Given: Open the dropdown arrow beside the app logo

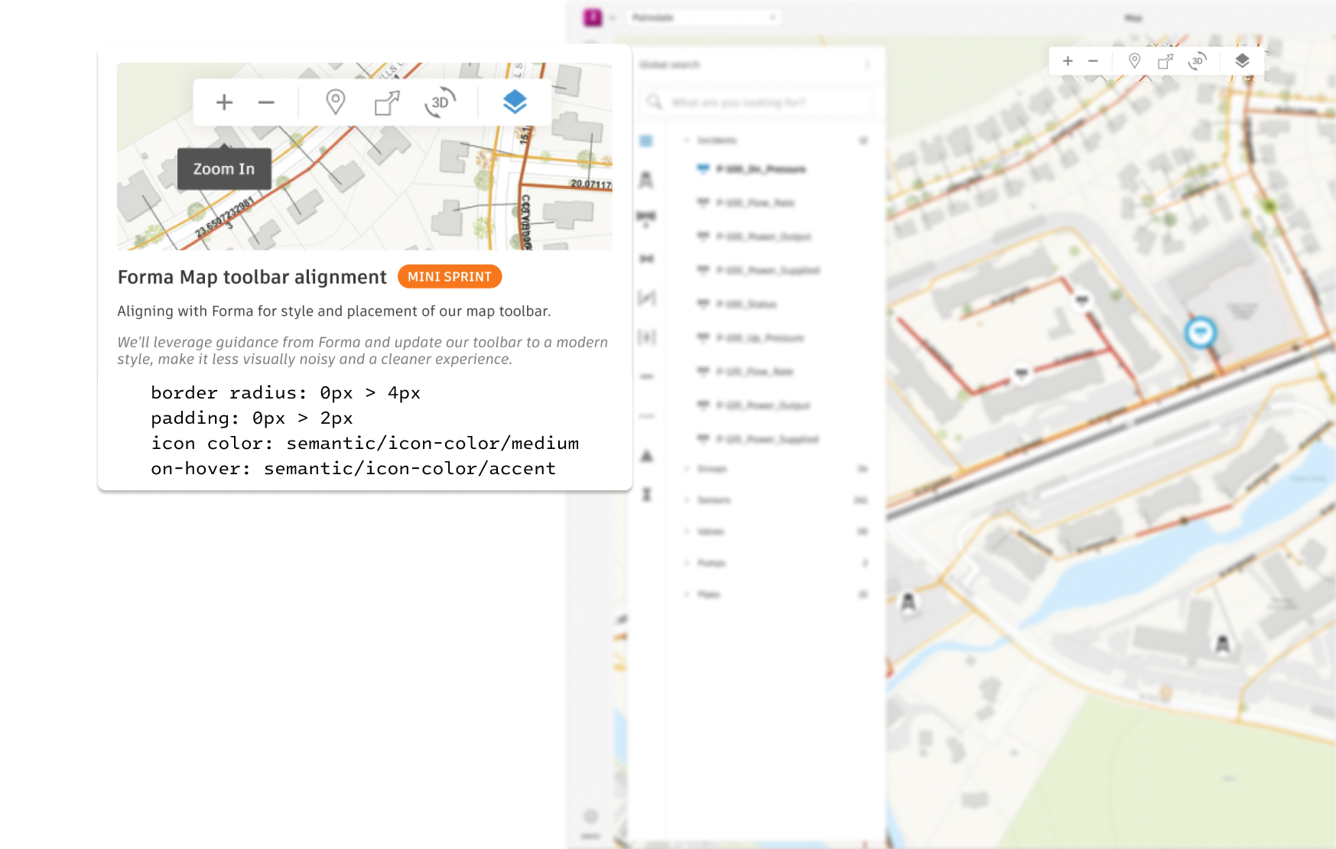Looking at the screenshot, I should 613,18.
